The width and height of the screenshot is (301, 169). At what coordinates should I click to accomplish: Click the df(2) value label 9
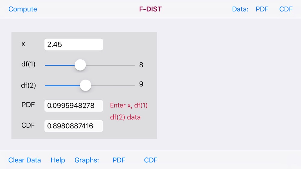(141, 84)
